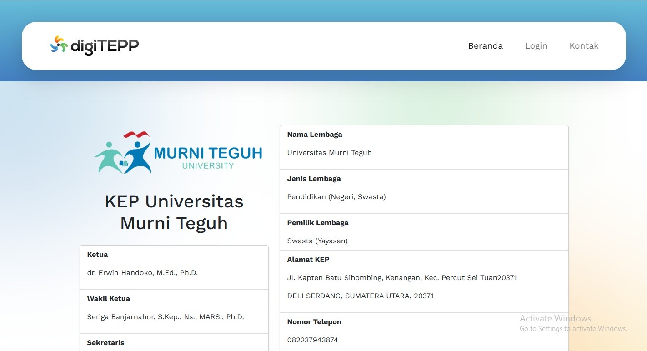Click the Nama Lembaga label
This screenshot has width=647, height=351.
coord(315,135)
